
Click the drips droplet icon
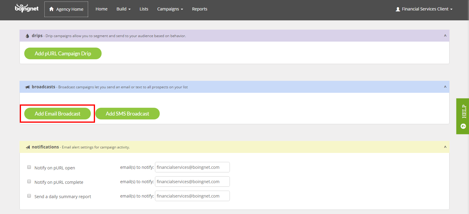[28, 36]
